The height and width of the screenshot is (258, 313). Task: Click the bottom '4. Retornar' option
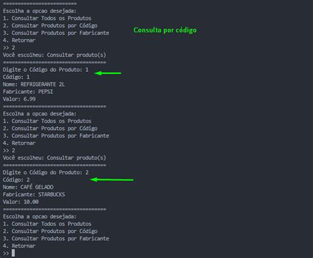click(19, 246)
